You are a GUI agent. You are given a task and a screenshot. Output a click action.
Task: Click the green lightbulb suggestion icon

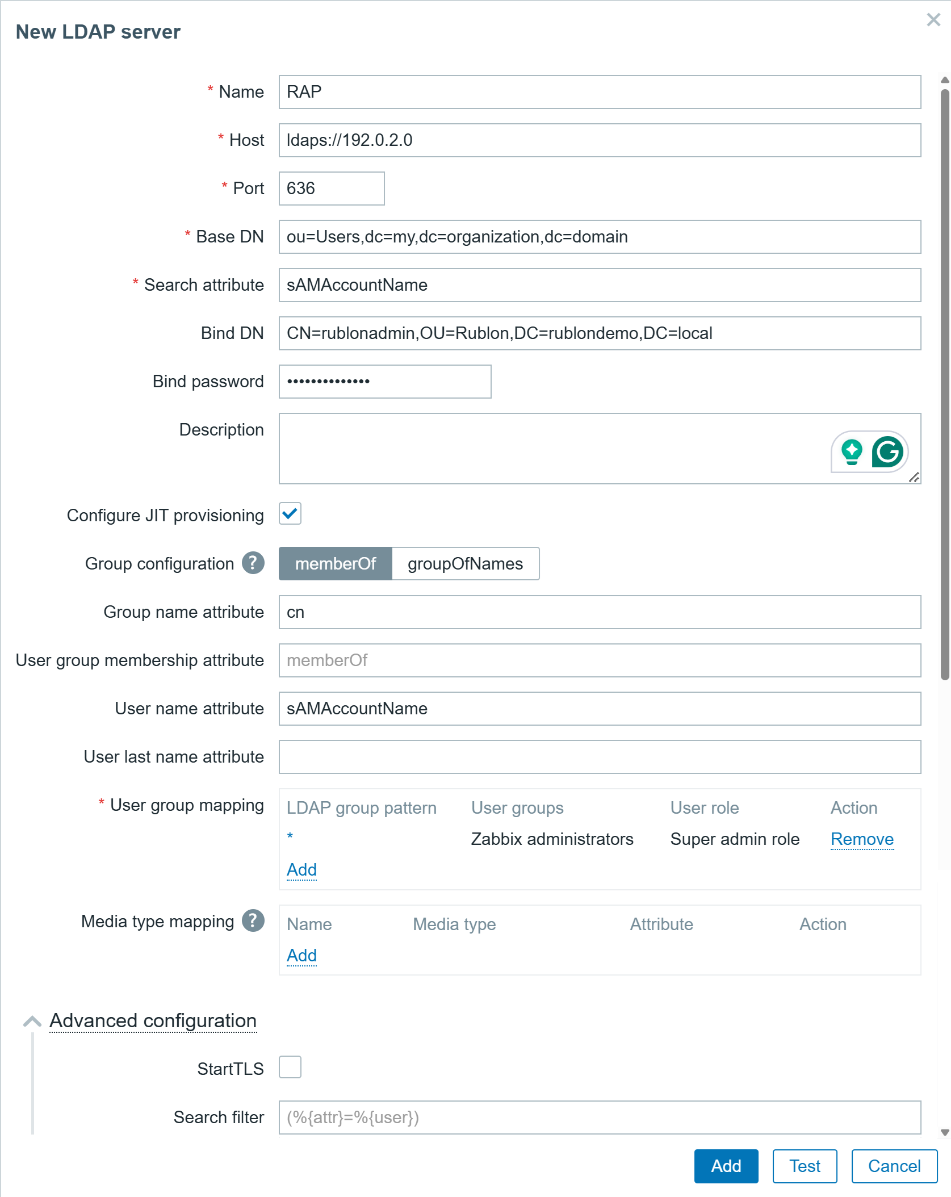[852, 452]
